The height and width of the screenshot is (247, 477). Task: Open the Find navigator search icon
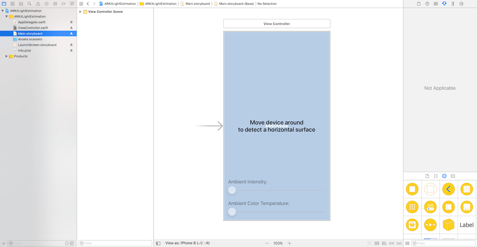pos(29,4)
